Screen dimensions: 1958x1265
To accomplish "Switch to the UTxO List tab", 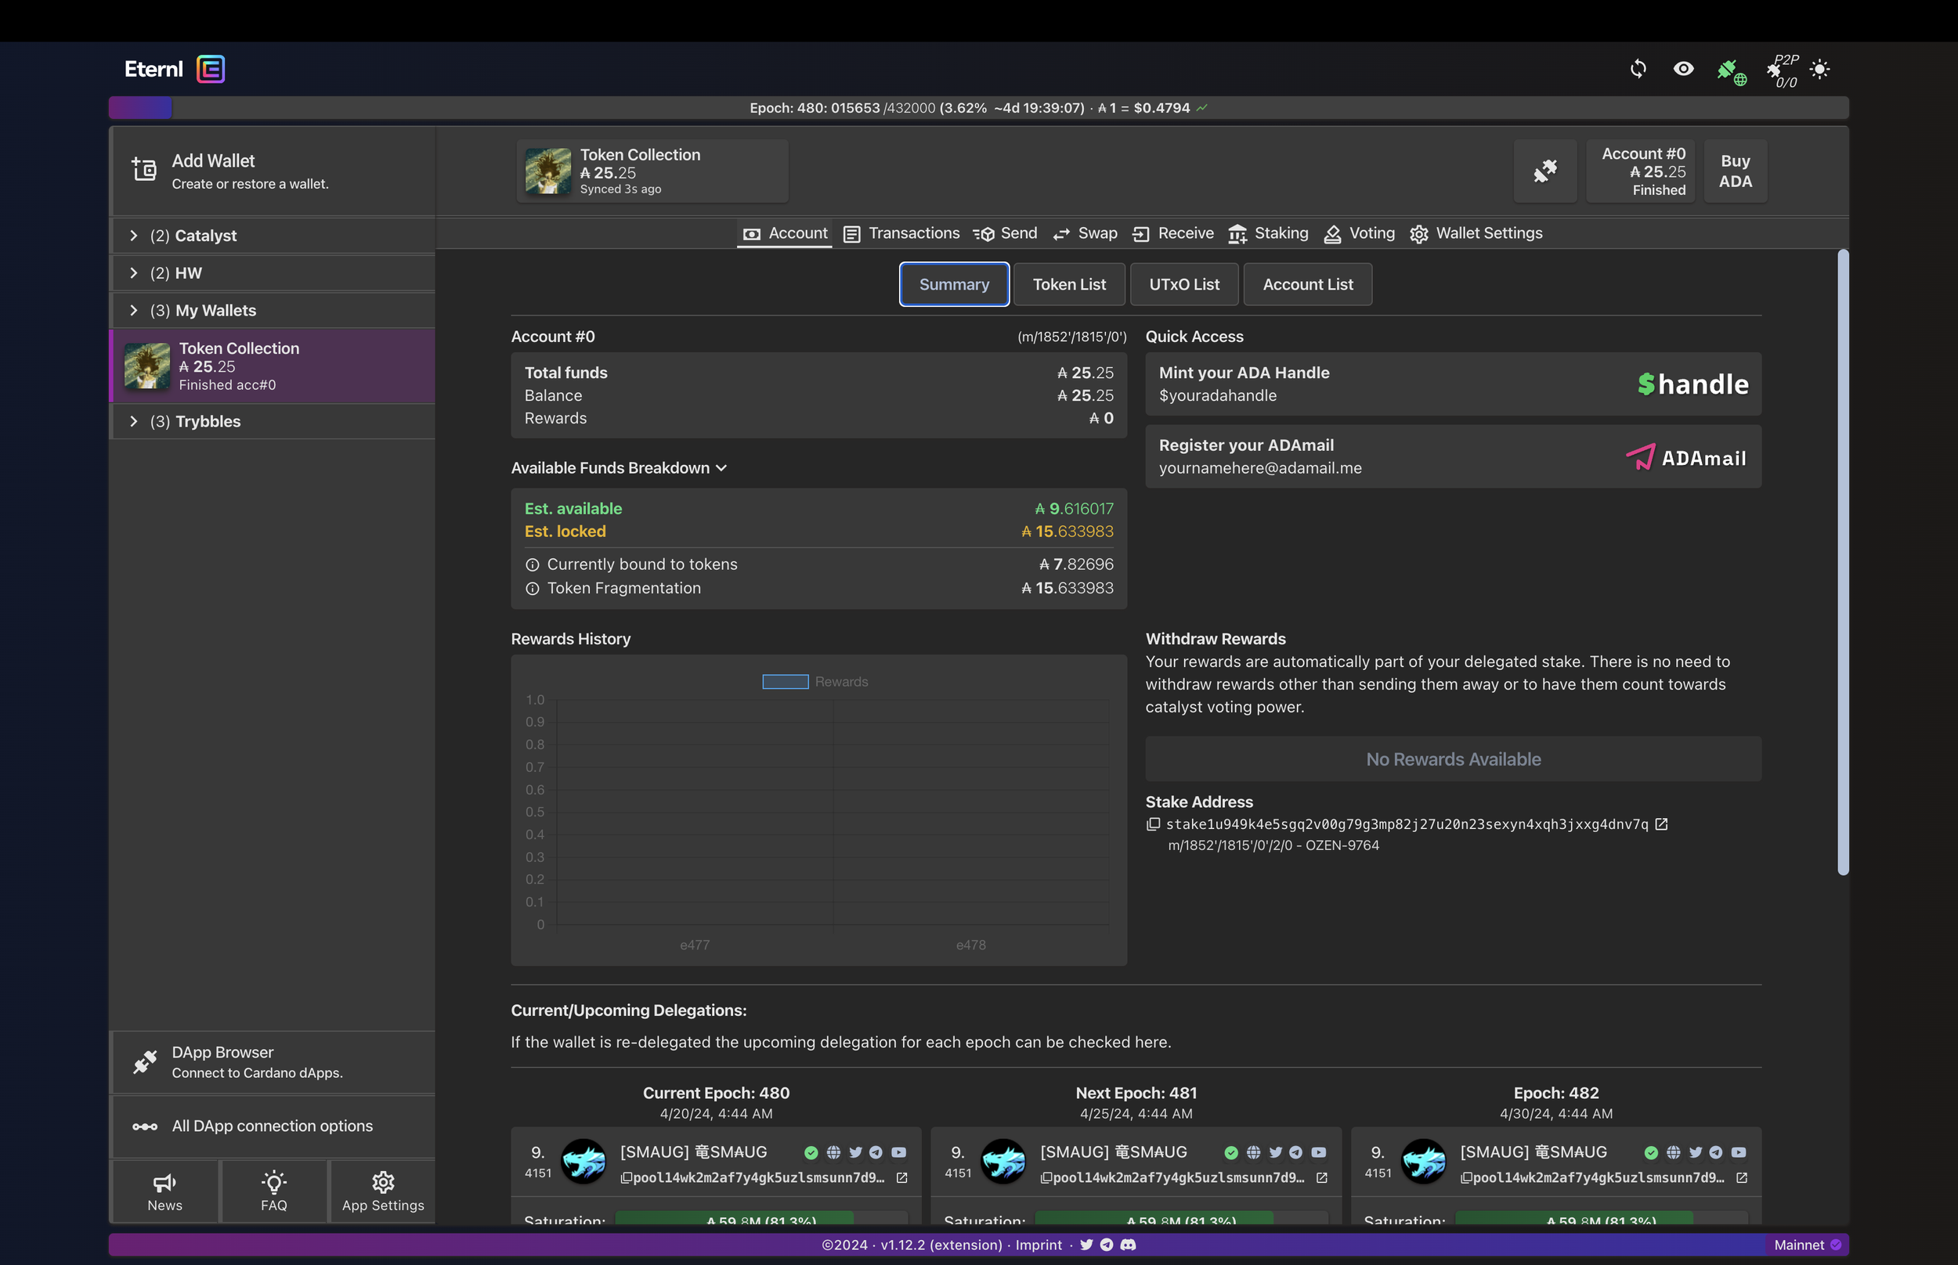I will pos(1184,284).
